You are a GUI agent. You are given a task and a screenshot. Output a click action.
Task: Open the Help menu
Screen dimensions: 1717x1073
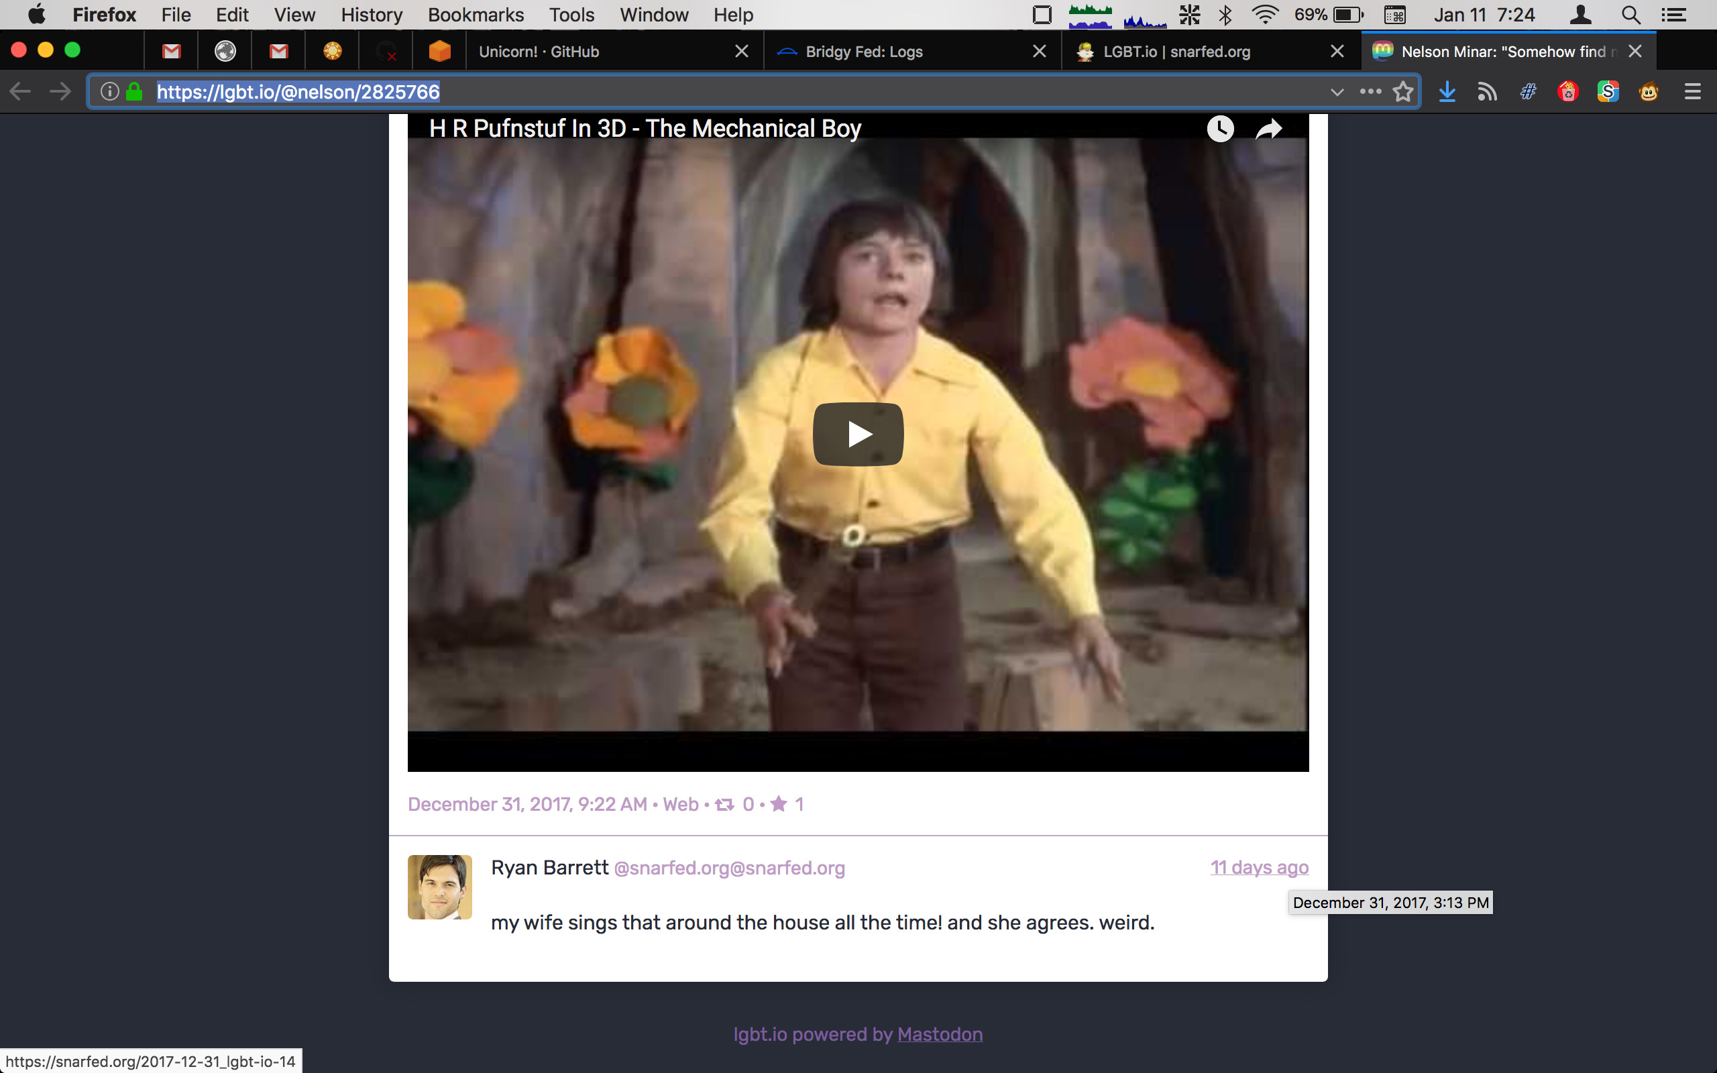(x=734, y=15)
